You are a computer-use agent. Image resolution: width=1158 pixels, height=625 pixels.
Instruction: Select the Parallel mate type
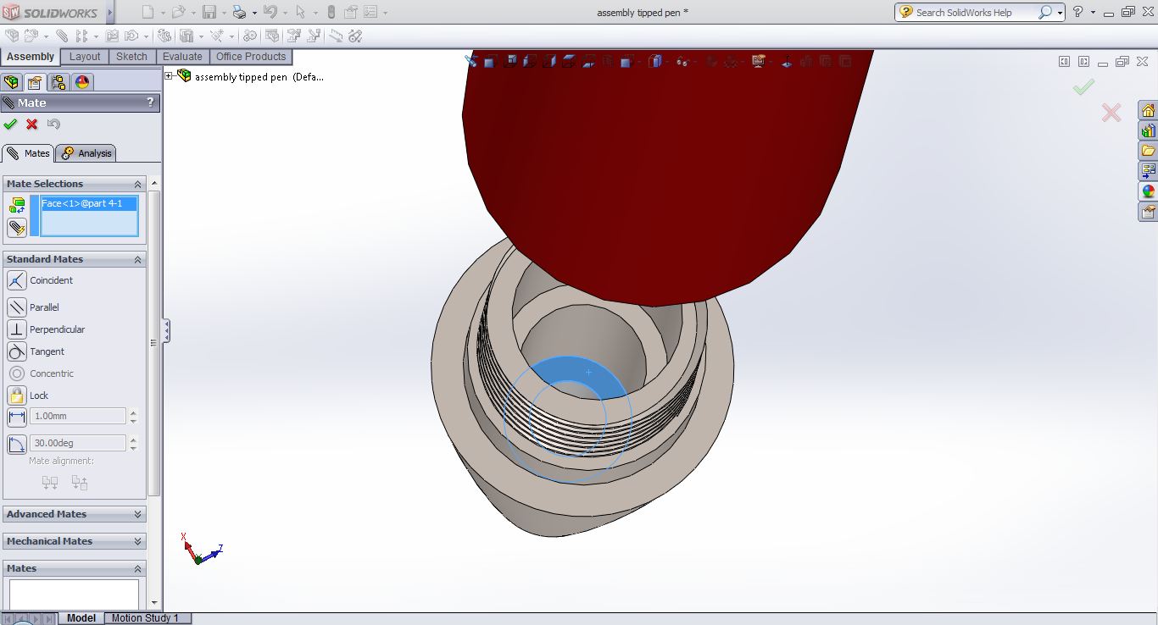(x=17, y=307)
